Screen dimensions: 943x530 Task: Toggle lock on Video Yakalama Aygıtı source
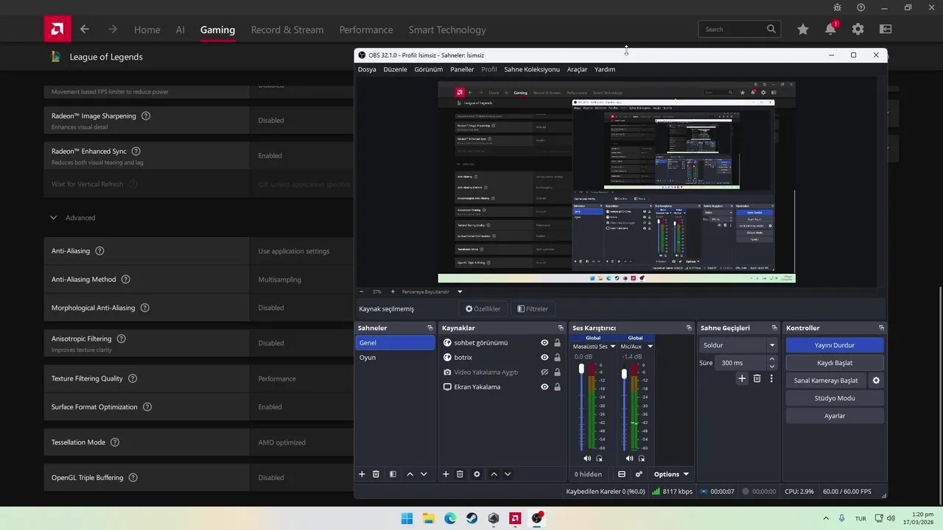coord(558,372)
